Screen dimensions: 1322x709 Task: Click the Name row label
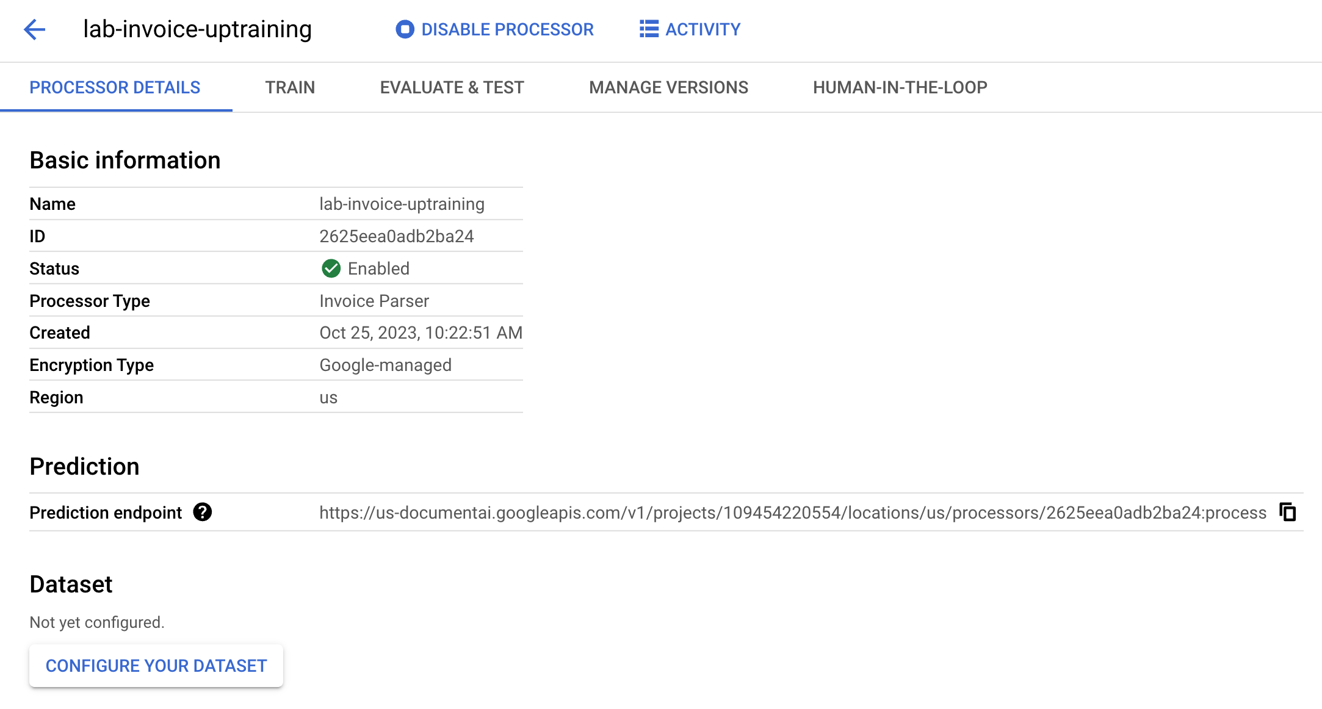coord(52,204)
